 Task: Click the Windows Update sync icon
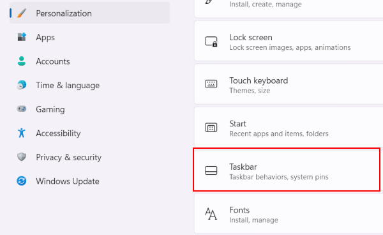(x=22, y=181)
